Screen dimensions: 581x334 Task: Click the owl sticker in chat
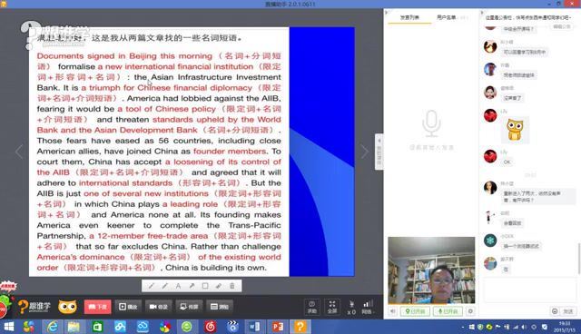click(515, 130)
